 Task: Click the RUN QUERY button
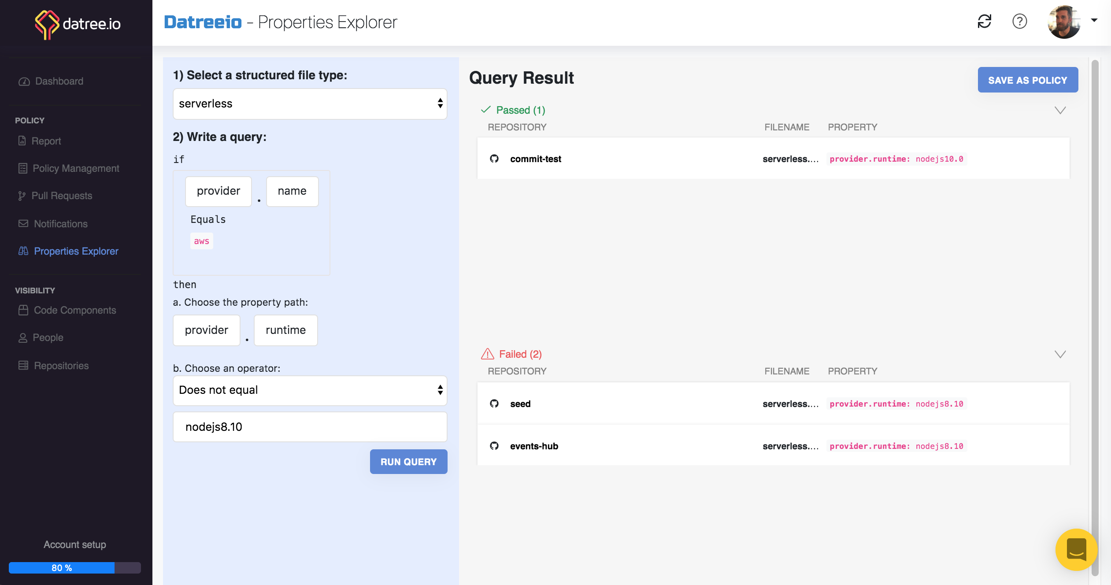pos(408,462)
